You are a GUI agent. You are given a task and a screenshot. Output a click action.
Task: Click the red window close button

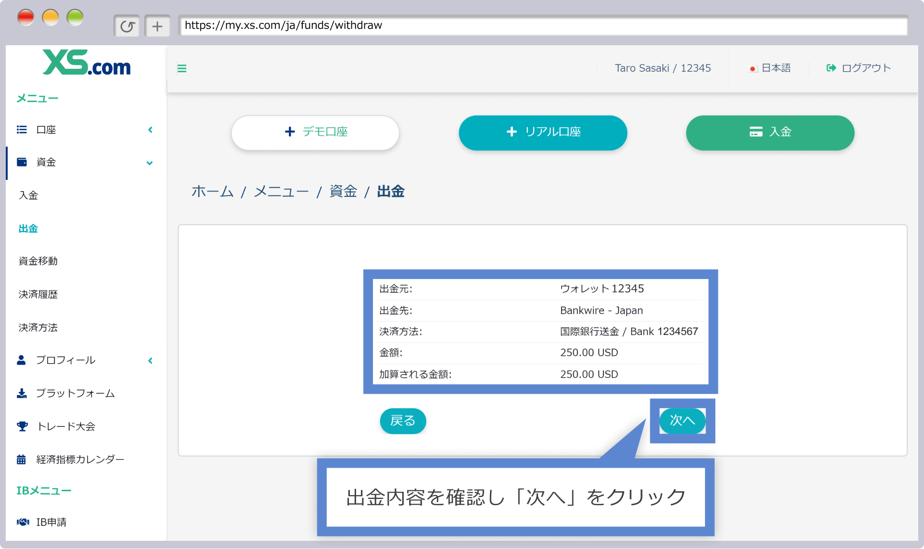[26, 17]
